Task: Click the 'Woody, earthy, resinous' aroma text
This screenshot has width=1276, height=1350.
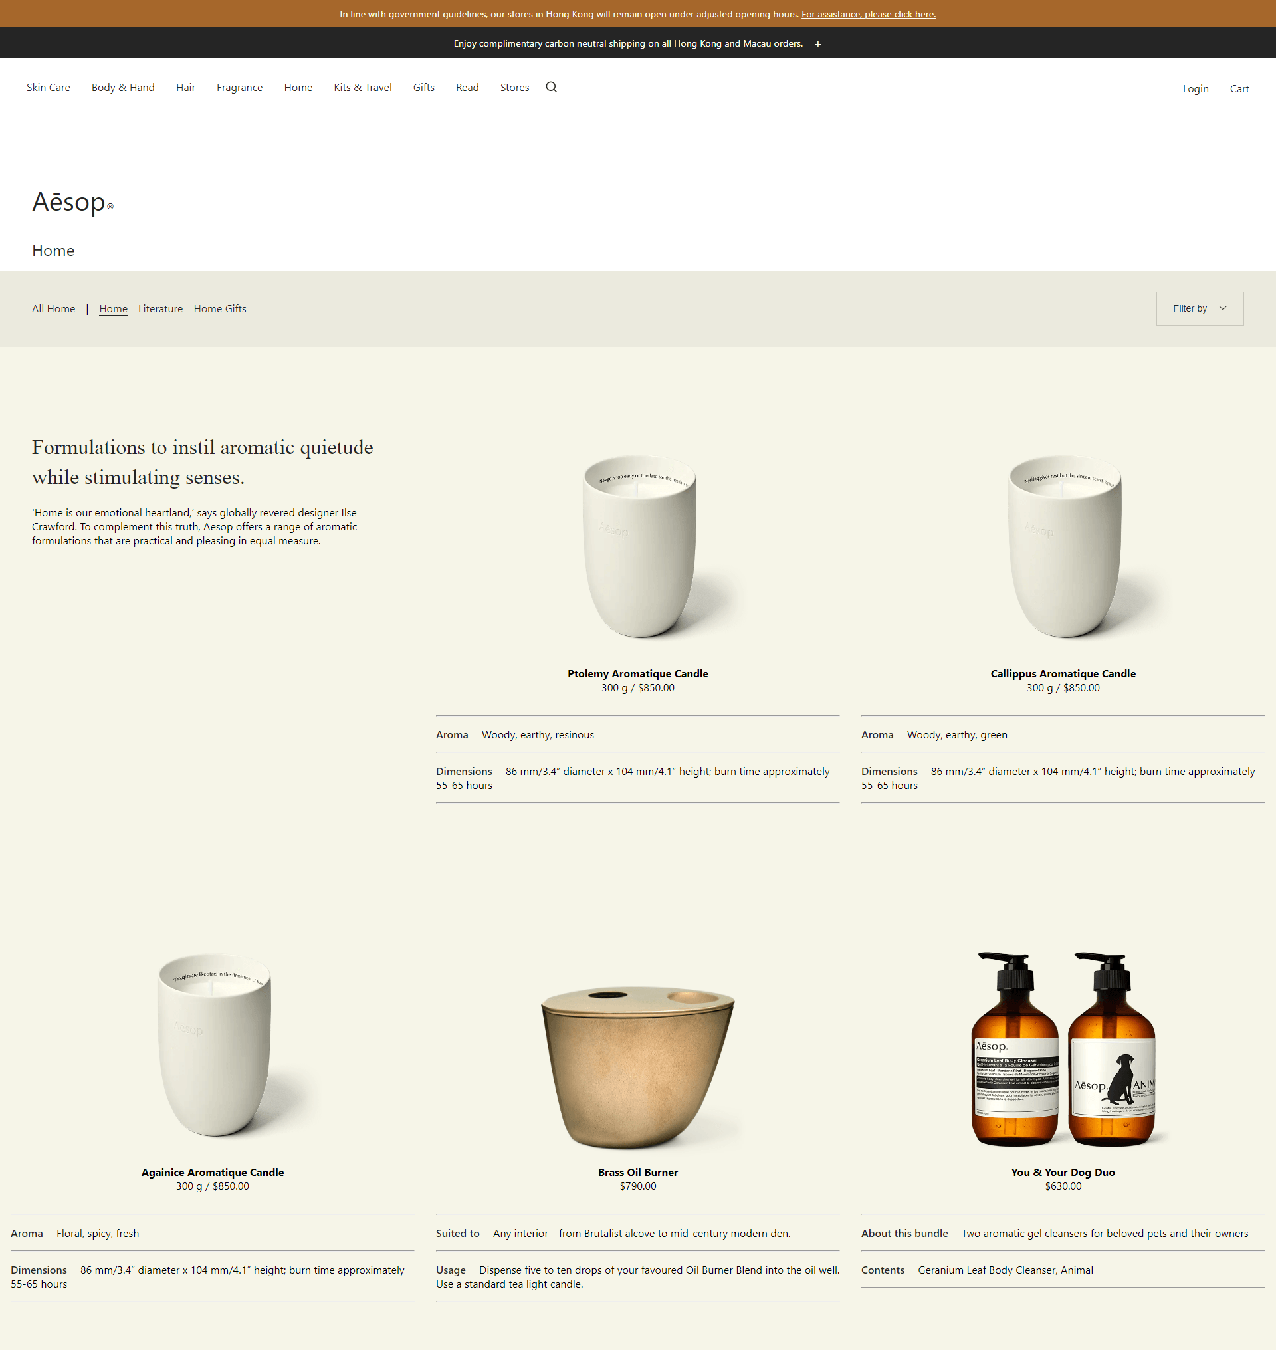Action: (x=538, y=735)
